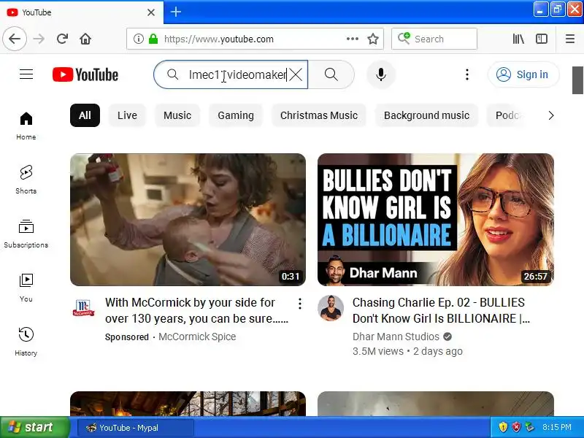The height and width of the screenshot is (438, 584).
Task: Click YouTube - Mypal taskbar button
Action: pos(135,428)
